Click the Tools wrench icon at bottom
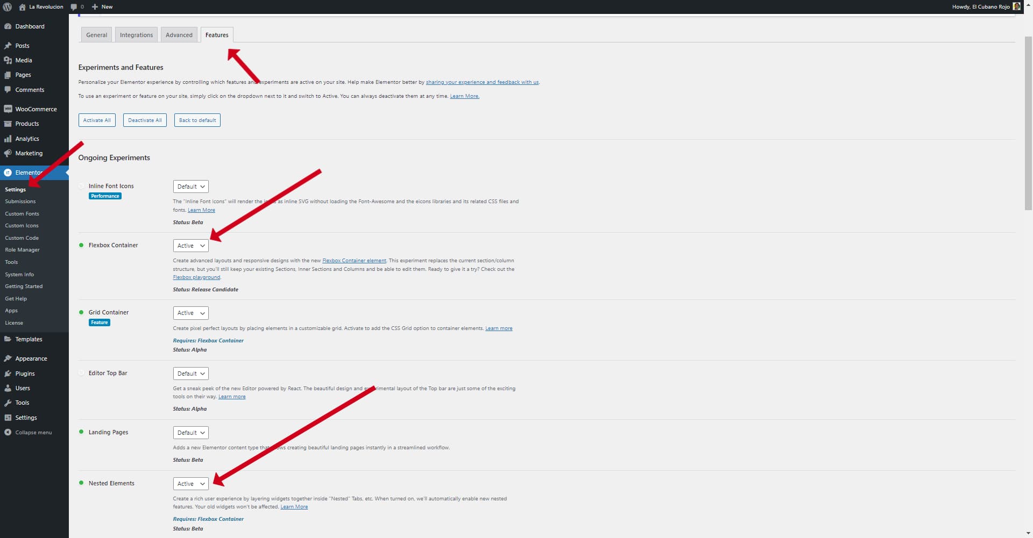 (8, 403)
